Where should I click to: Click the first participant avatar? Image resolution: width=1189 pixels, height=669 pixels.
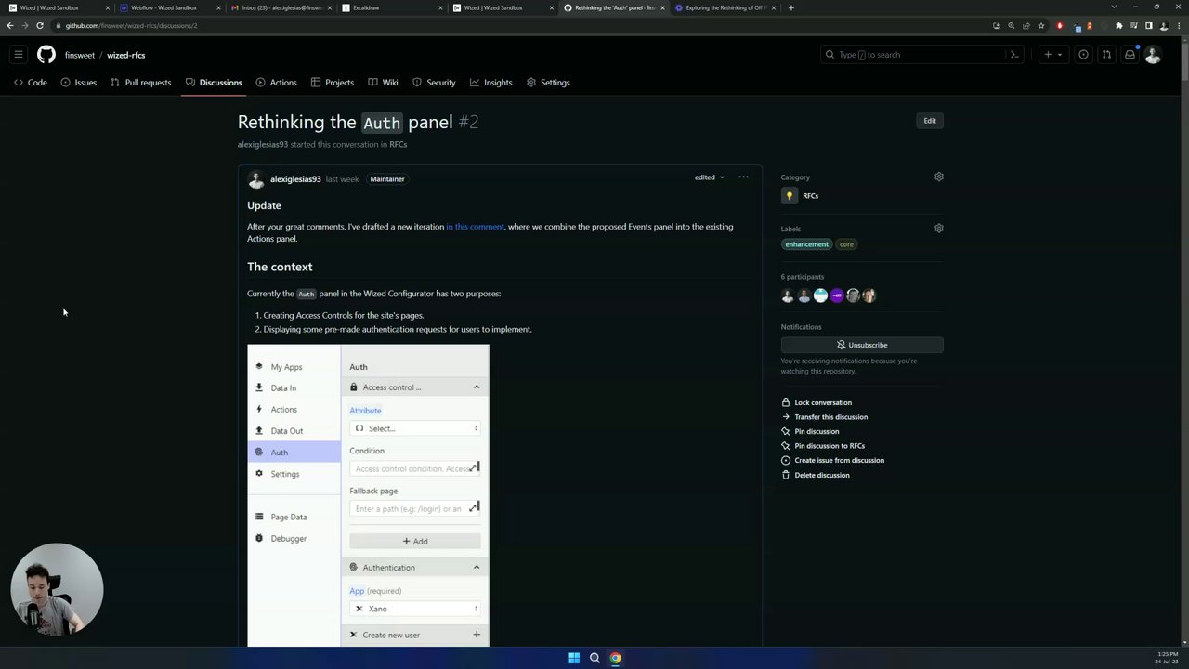(788, 295)
